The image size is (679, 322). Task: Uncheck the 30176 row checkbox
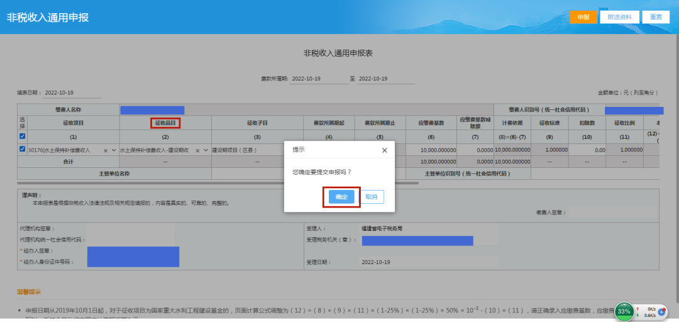(x=23, y=150)
